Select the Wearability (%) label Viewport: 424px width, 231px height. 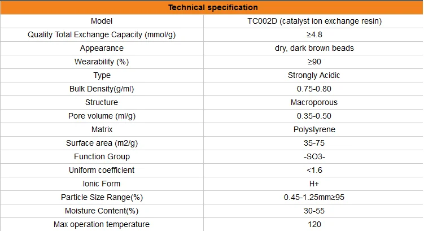tap(102, 62)
